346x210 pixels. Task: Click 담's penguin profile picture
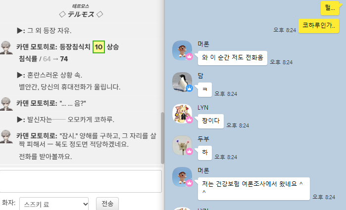[182, 82]
